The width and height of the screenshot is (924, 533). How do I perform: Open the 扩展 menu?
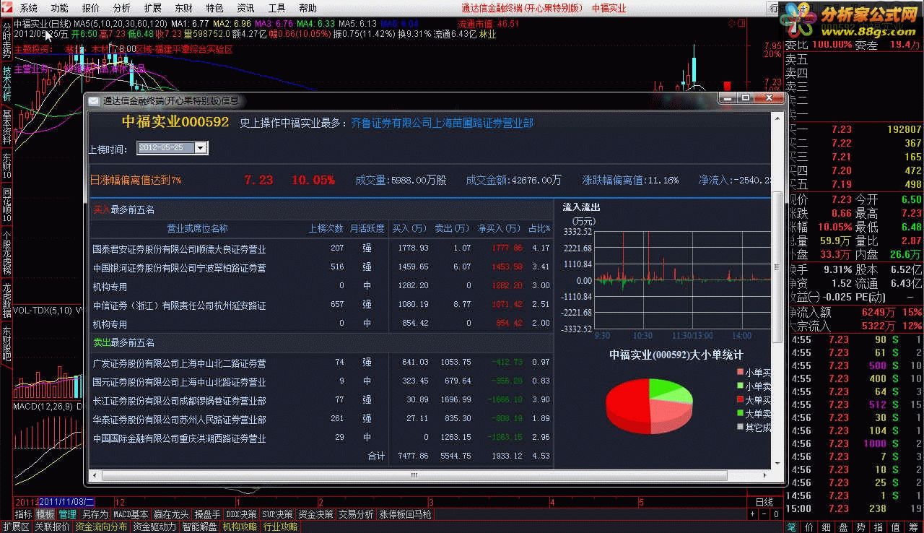coord(153,9)
